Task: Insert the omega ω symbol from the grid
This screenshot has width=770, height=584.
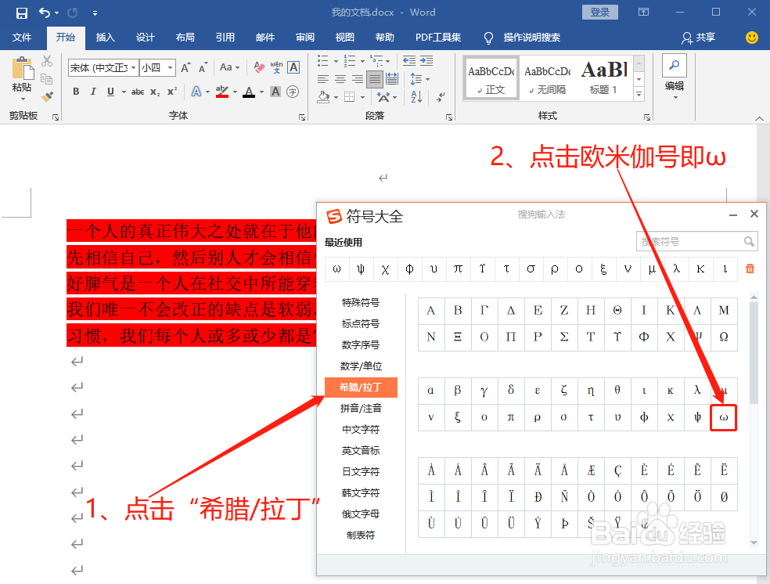Action: [x=723, y=417]
